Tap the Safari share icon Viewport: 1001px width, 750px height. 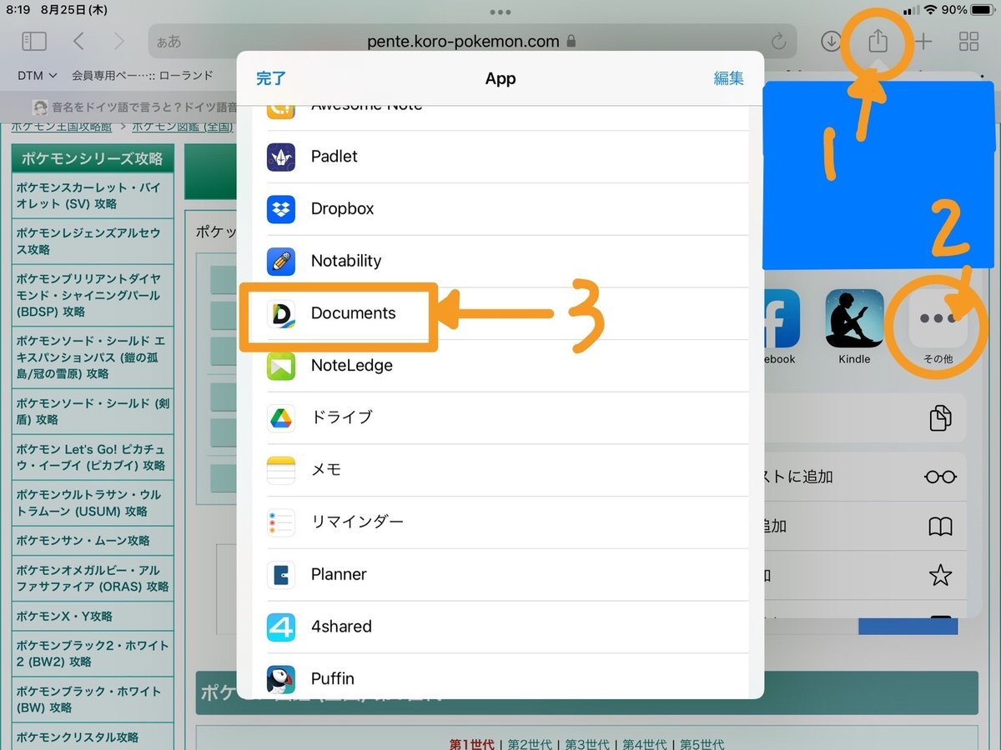pyautogui.click(x=878, y=41)
